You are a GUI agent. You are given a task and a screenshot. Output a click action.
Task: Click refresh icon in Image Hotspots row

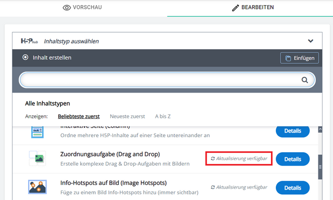(213, 188)
